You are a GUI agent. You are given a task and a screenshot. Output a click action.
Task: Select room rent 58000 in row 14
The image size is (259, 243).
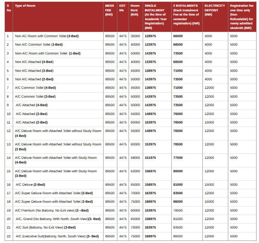[x=135, y=158]
